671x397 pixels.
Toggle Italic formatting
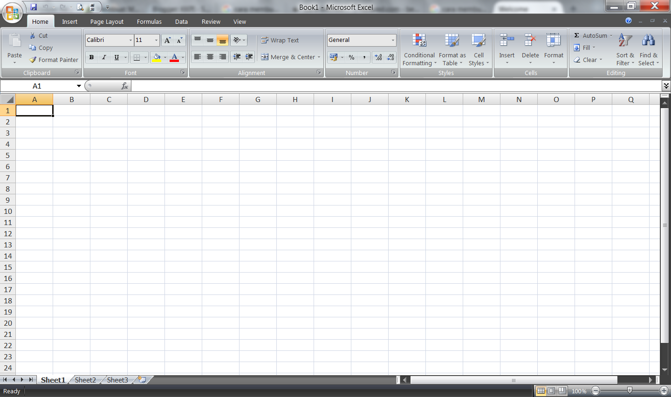tap(104, 57)
